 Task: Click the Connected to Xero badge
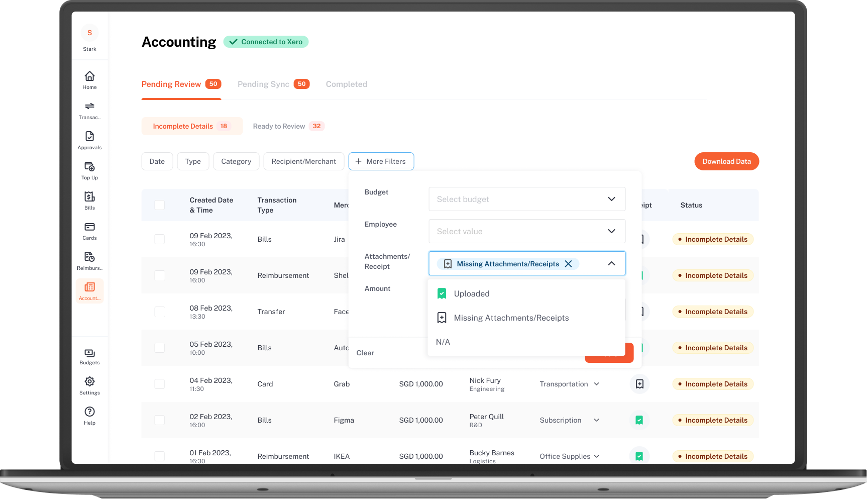266,42
